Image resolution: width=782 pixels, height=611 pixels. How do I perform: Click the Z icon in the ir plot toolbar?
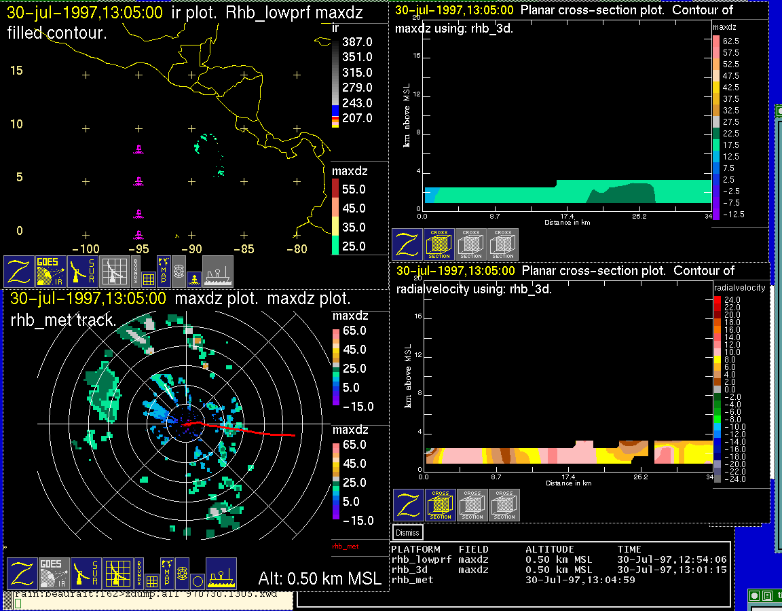point(20,272)
